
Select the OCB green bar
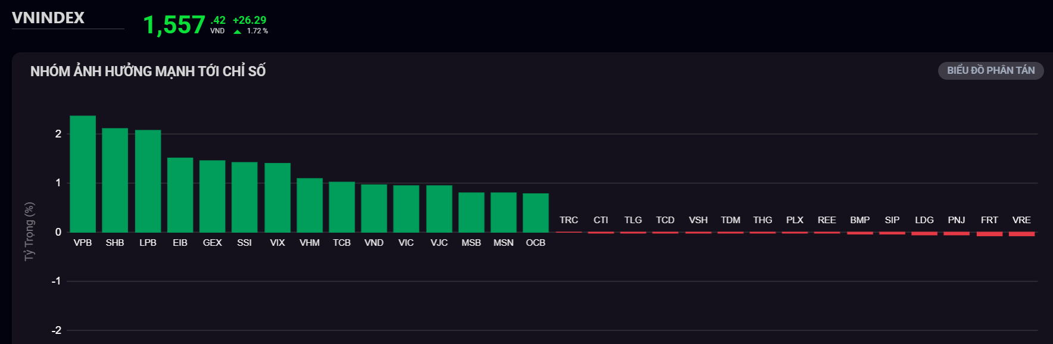536,212
